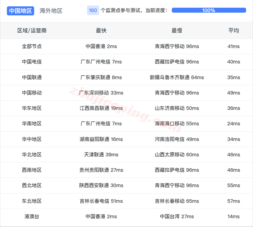Click 广东肇庆联通 8ms cell
253x227 pixels.
pos(101,77)
